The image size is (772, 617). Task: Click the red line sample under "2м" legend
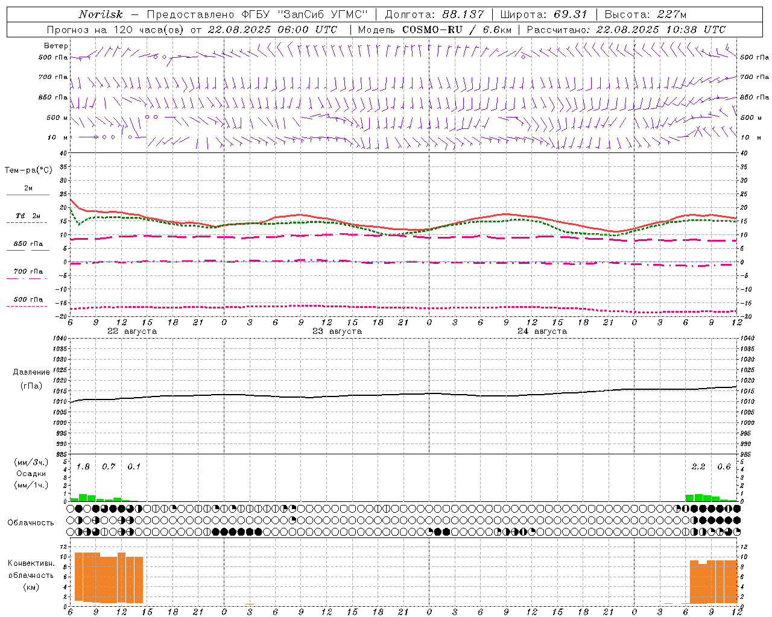click(x=28, y=195)
